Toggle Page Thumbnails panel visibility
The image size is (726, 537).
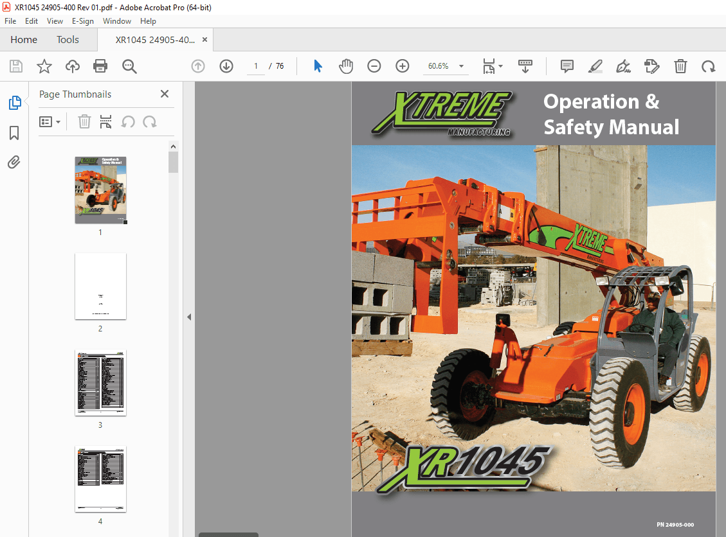click(14, 101)
